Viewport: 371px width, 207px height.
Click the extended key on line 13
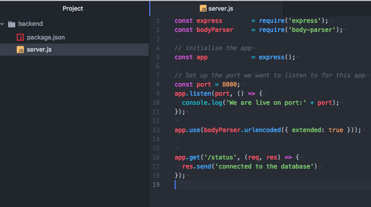(307, 130)
